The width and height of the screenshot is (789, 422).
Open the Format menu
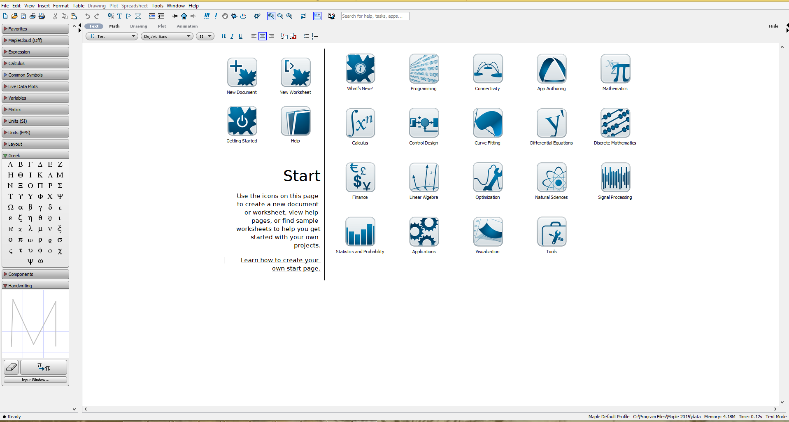[x=61, y=6]
